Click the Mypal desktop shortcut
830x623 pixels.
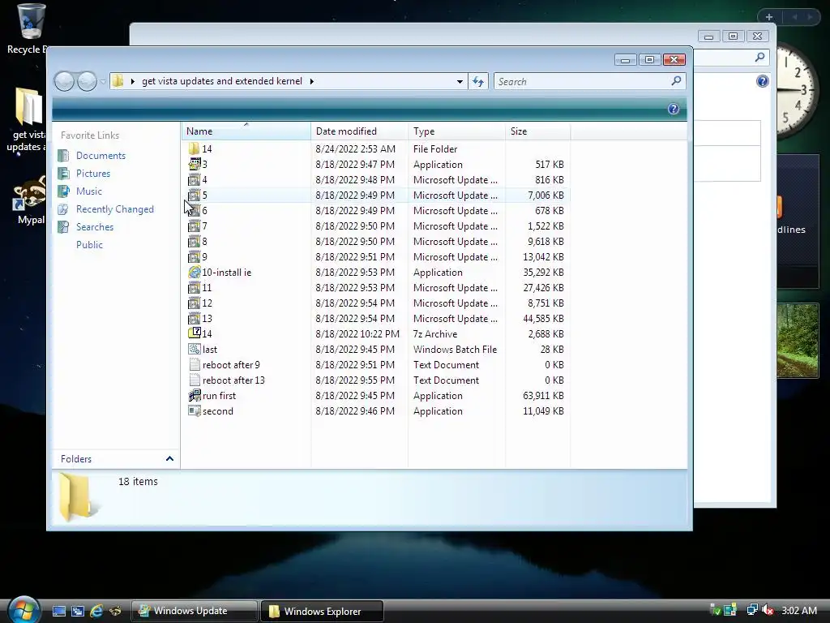click(x=30, y=201)
